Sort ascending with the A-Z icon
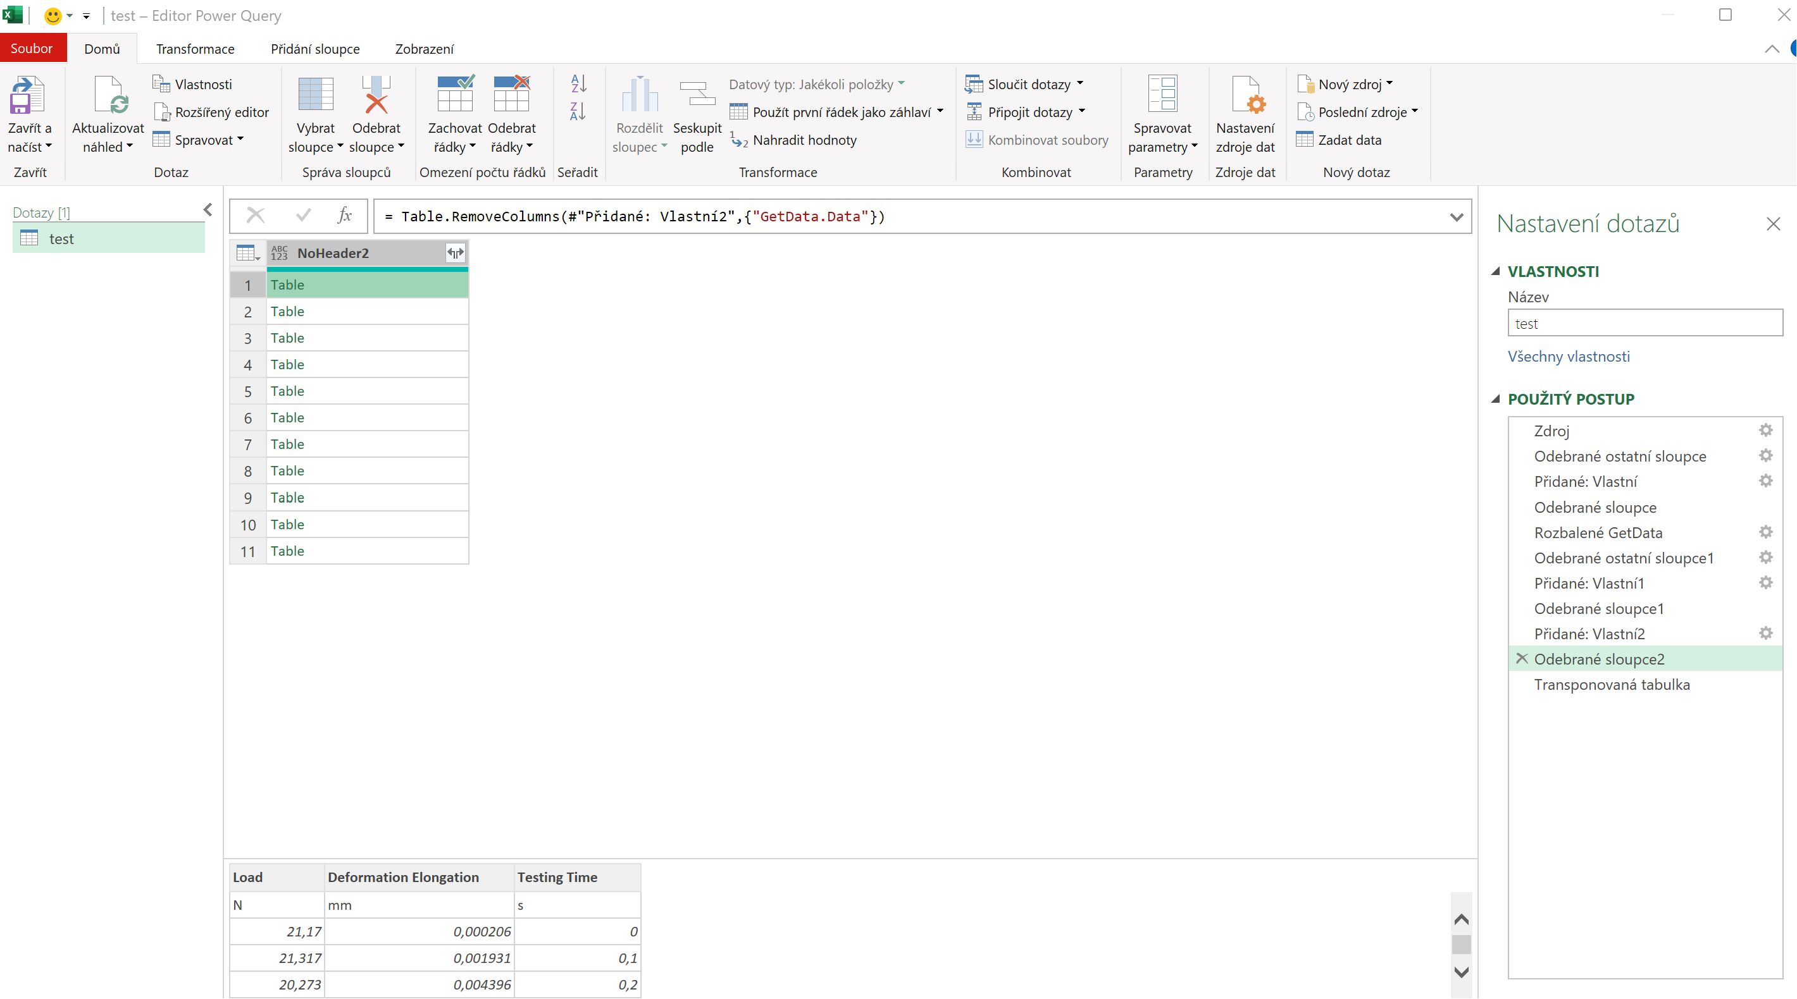 578,83
